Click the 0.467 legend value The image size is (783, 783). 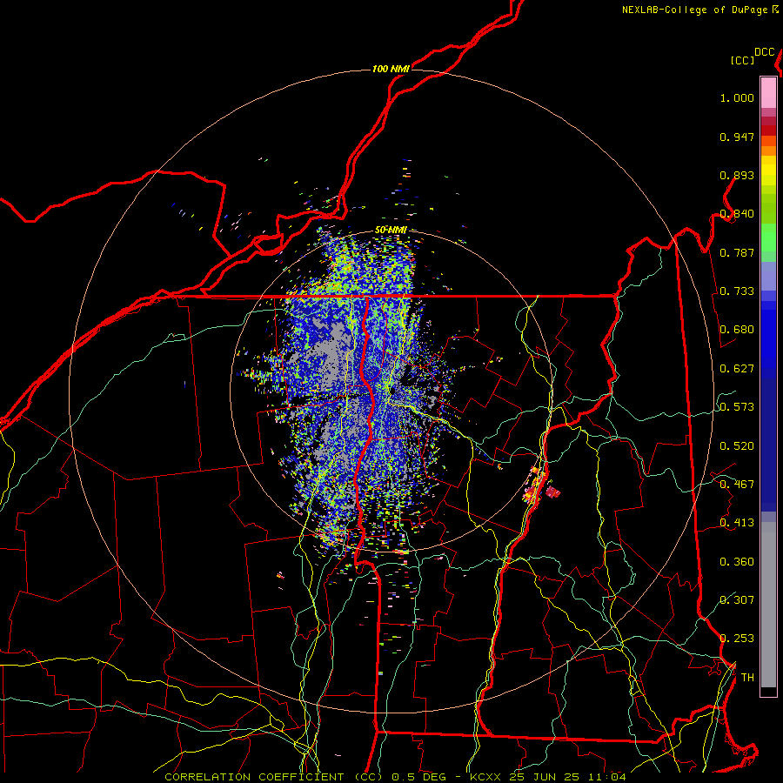[x=737, y=485]
